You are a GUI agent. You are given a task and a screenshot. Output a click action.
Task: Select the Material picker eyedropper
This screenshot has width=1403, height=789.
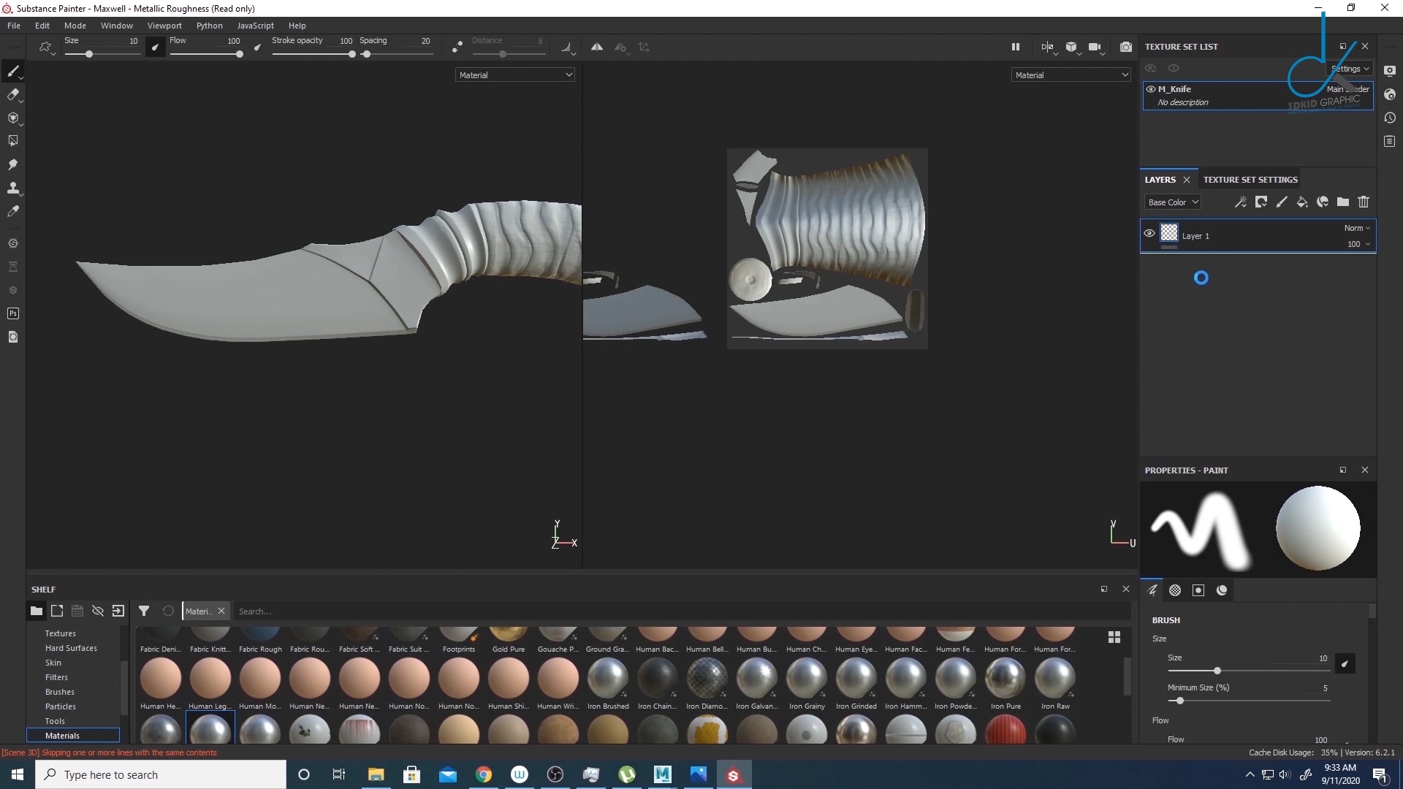click(12, 211)
